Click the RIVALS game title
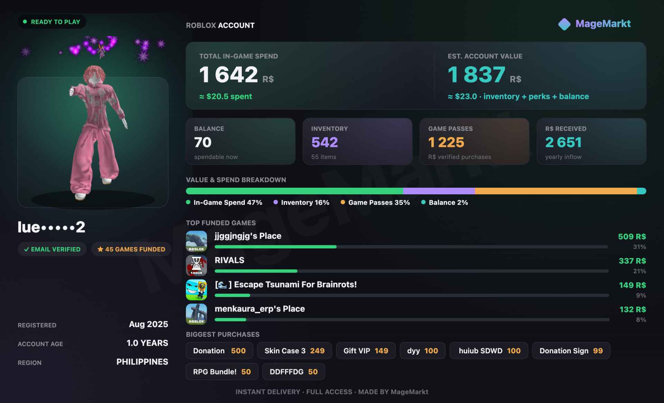Image resolution: width=664 pixels, height=403 pixels. click(229, 260)
